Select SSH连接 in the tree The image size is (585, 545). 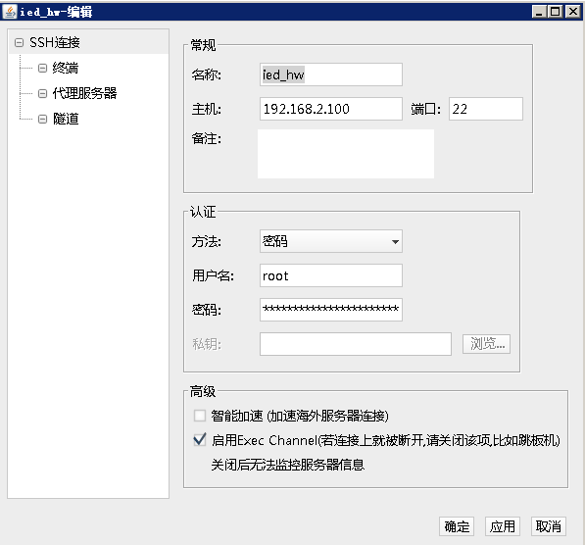point(55,42)
